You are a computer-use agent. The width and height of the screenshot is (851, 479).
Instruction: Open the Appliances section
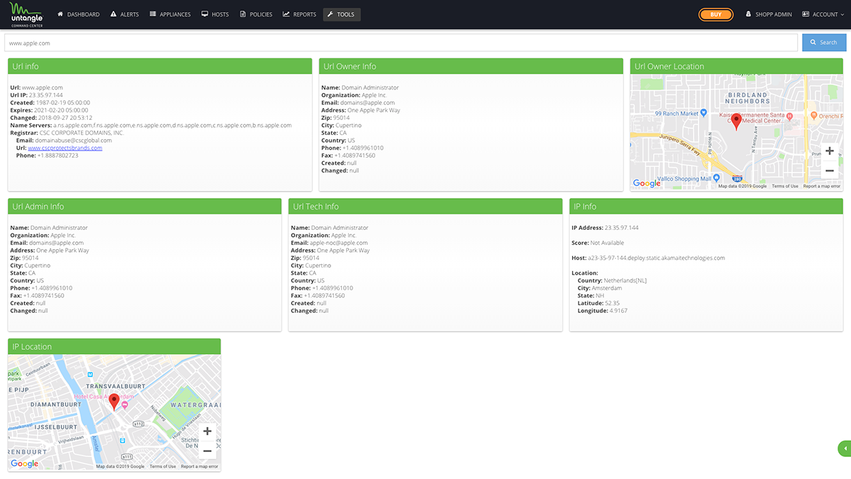pyautogui.click(x=170, y=14)
